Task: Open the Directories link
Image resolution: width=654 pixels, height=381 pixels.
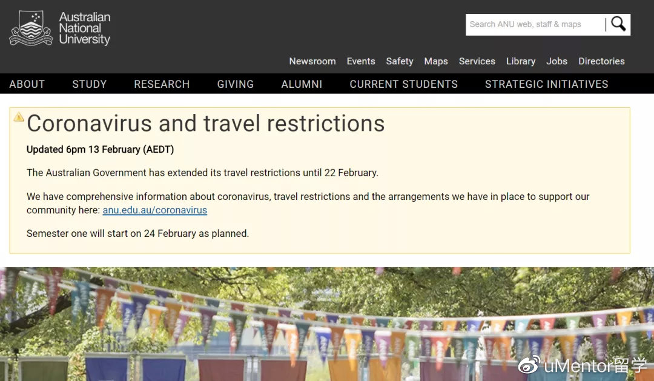Action: coord(601,61)
